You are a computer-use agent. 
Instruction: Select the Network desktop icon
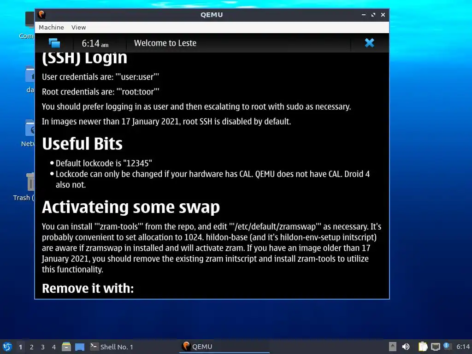[29, 133]
